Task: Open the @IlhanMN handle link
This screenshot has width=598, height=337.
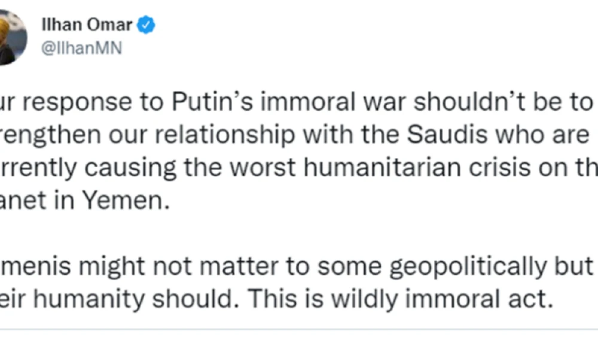Action: pyautogui.click(x=81, y=49)
